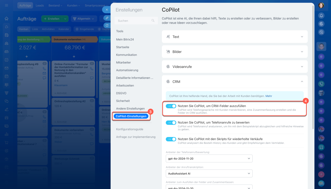The image size is (331, 189).
Task: Open the Smartprozesse menu dropdown
Action: click(96, 5)
